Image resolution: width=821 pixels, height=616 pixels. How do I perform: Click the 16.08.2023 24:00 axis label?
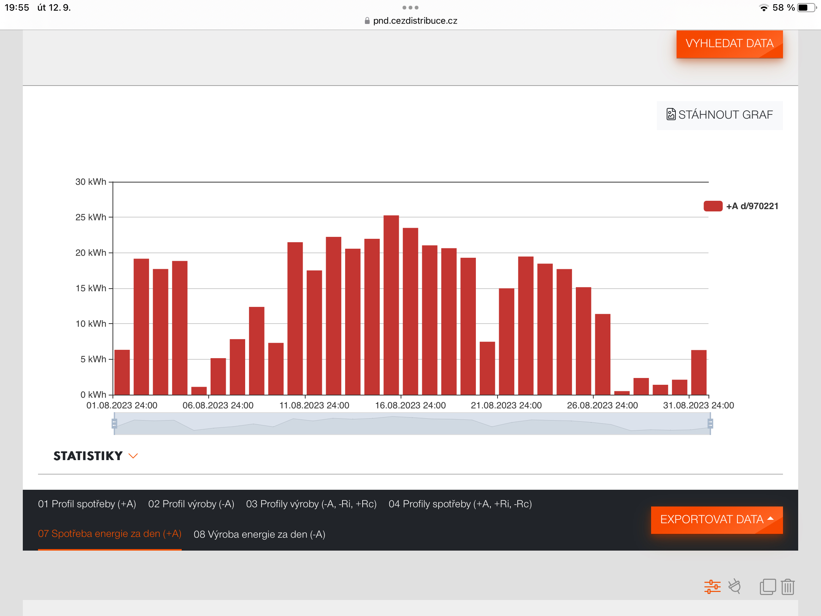point(410,405)
